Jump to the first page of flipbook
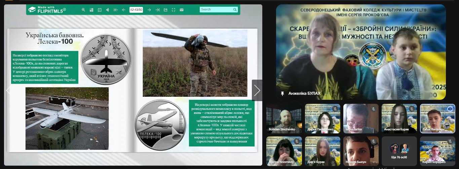459x169 pixels. click(x=116, y=10)
